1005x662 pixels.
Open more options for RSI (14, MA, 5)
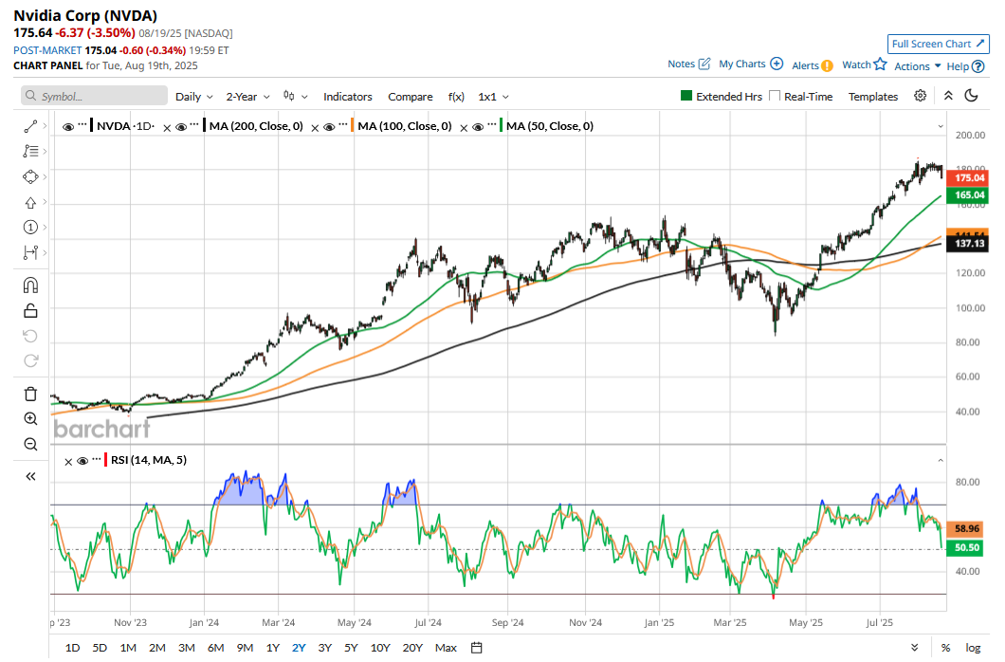click(96, 459)
